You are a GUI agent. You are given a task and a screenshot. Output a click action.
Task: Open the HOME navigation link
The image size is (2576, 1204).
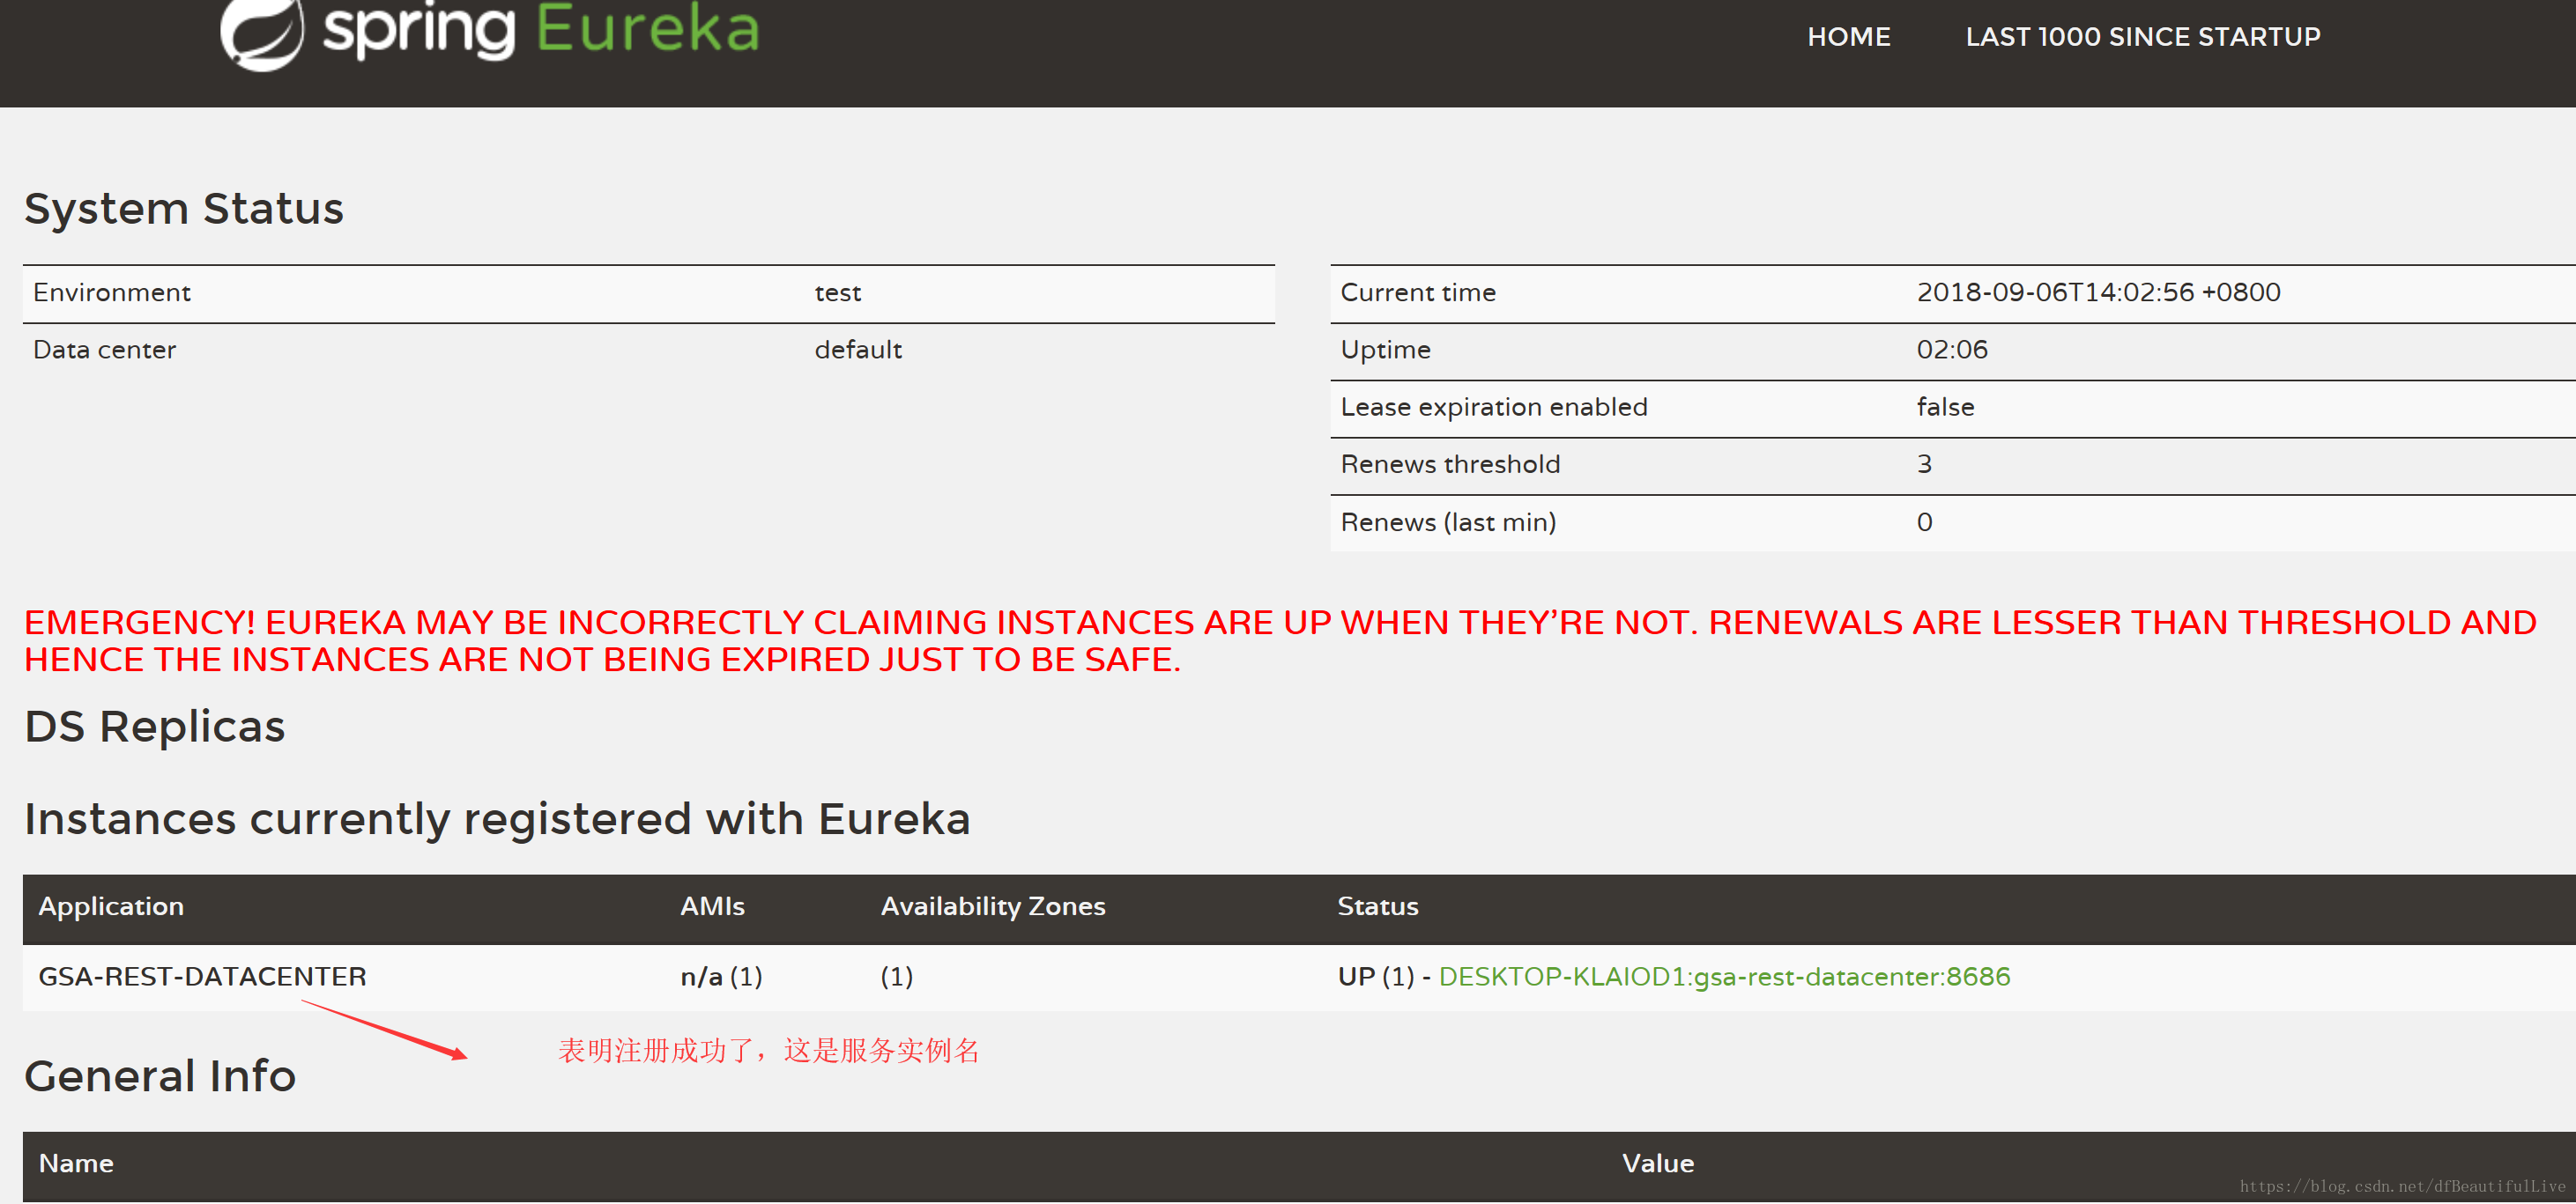pos(1848,37)
